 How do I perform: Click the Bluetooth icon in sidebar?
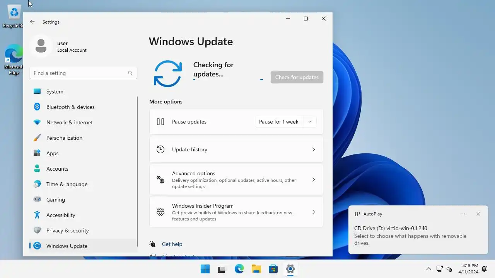37,107
